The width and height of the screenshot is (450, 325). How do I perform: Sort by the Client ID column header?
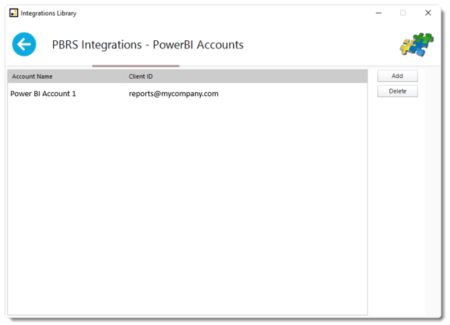[211, 77]
